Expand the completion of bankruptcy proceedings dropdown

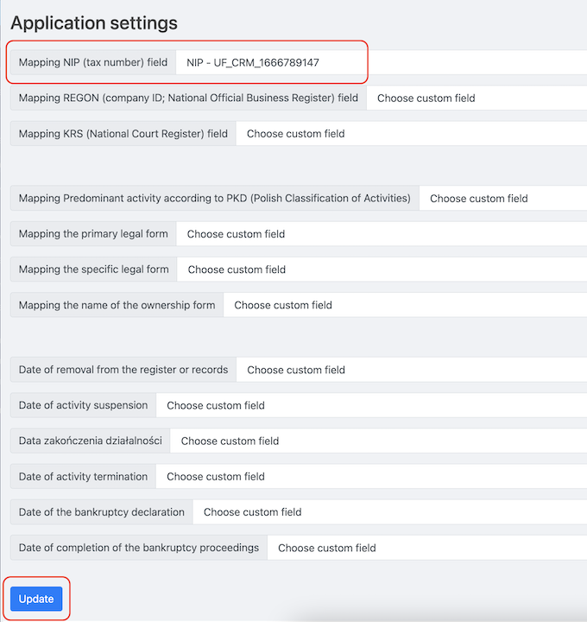[426, 548]
